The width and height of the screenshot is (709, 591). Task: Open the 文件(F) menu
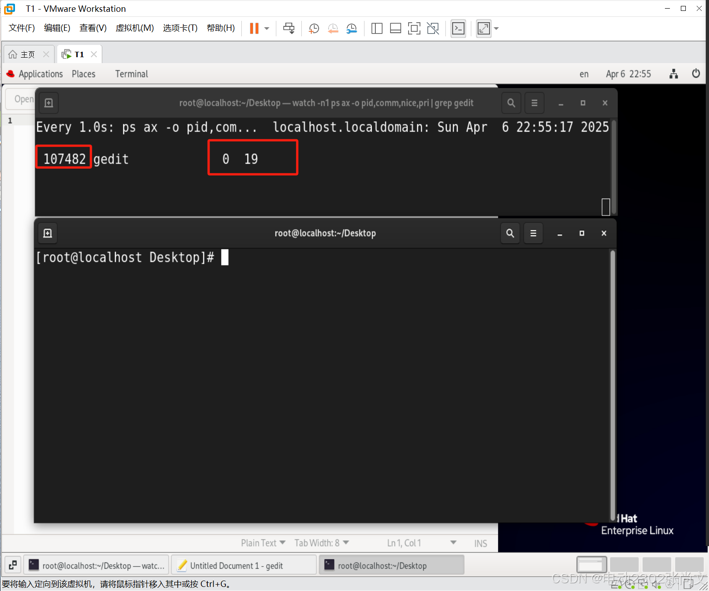pyautogui.click(x=22, y=28)
